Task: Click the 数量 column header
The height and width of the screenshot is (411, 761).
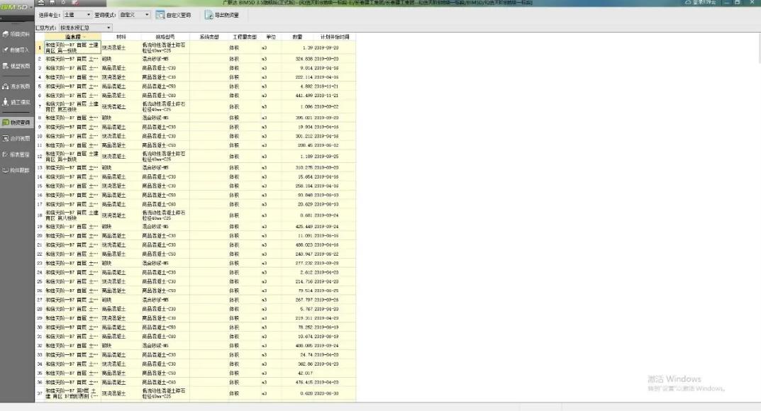Action: (297, 37)
